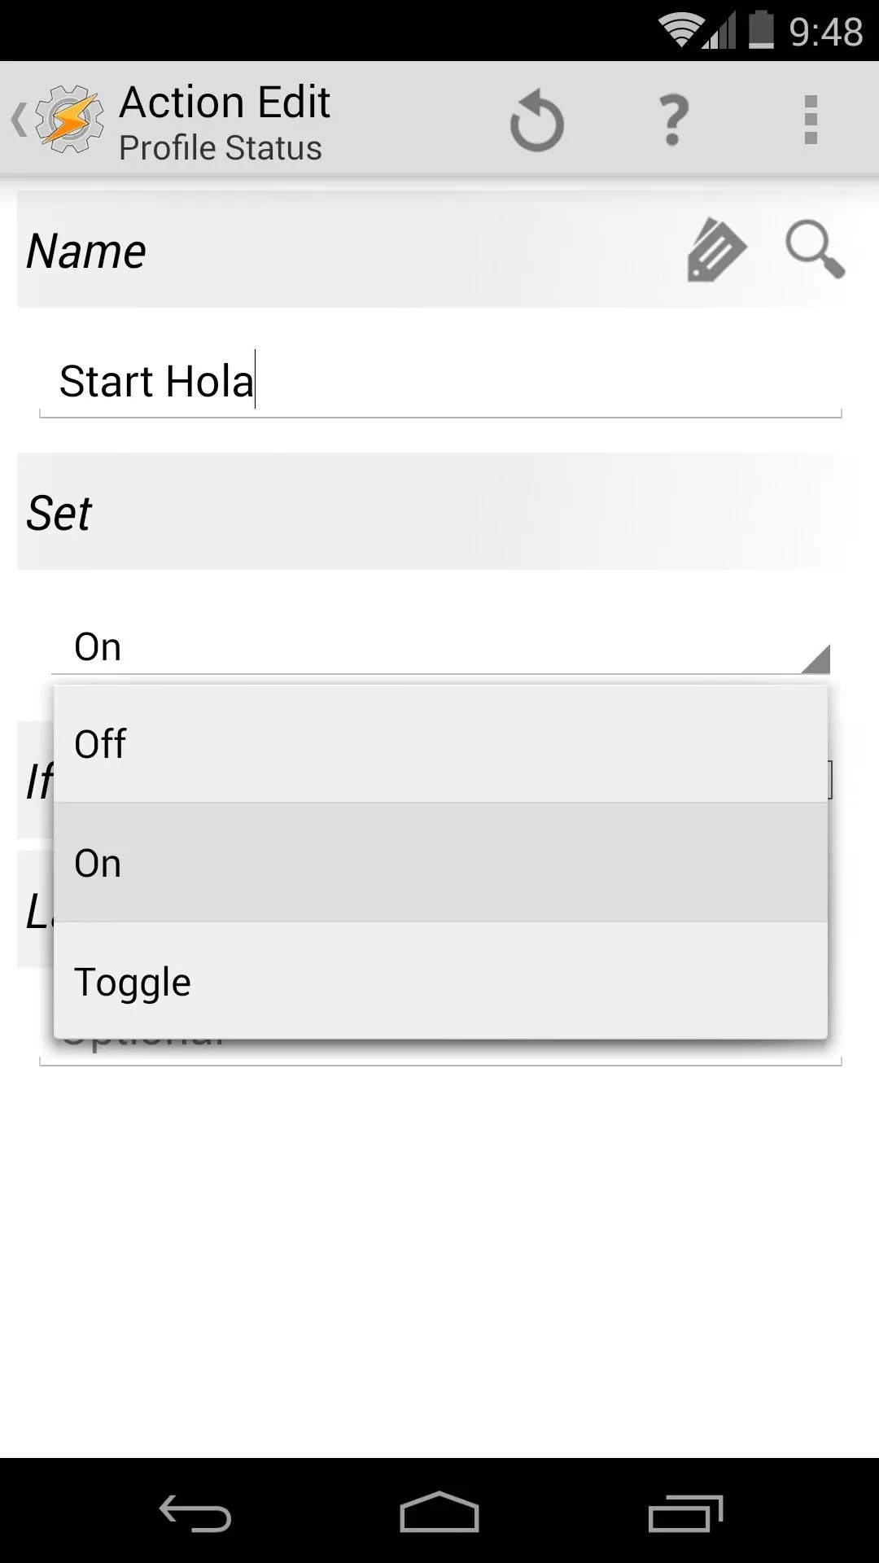Tap the tag pencil icon beside Name
This screenshot has height=1563, width=879.
tap(716, 250)
